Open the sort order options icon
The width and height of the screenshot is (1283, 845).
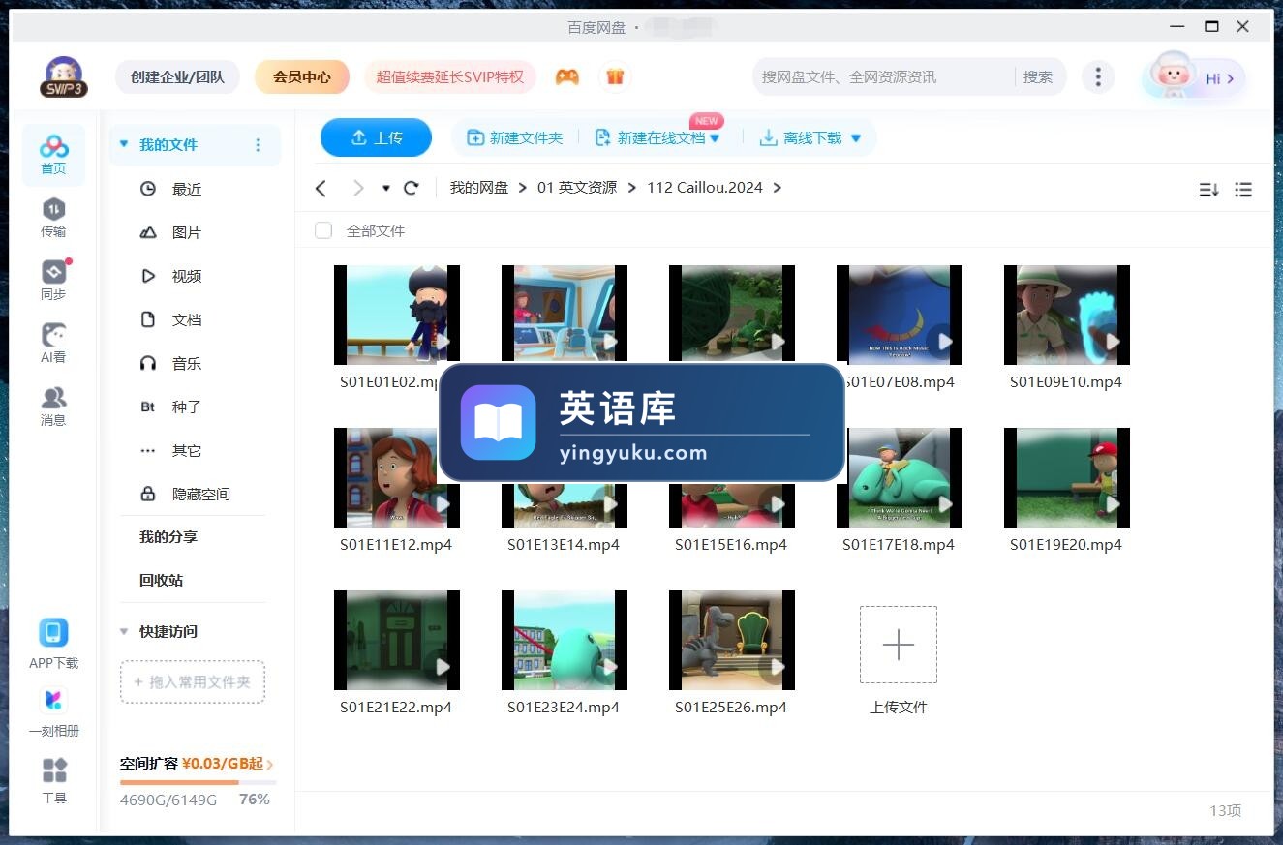coord(1208,190)
